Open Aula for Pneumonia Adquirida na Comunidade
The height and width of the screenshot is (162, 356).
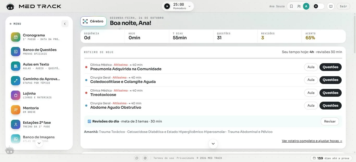tap(311, 67)
